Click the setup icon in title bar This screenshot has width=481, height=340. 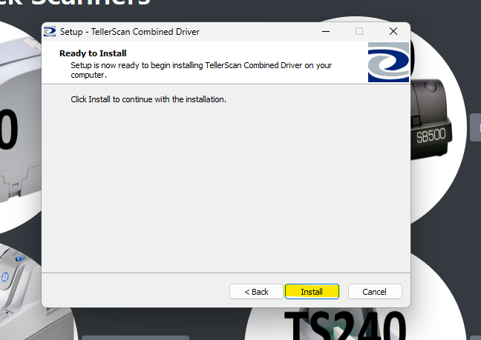point(50,32)
